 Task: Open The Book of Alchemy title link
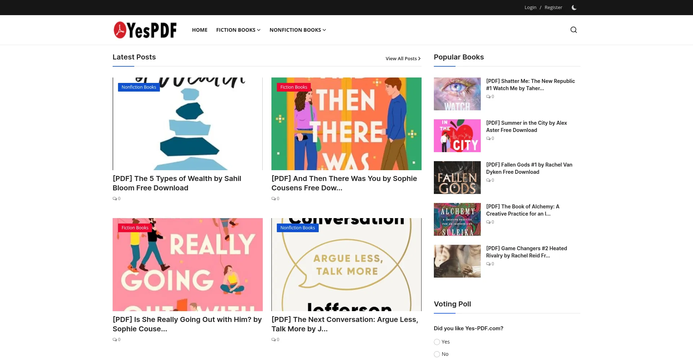523,210
